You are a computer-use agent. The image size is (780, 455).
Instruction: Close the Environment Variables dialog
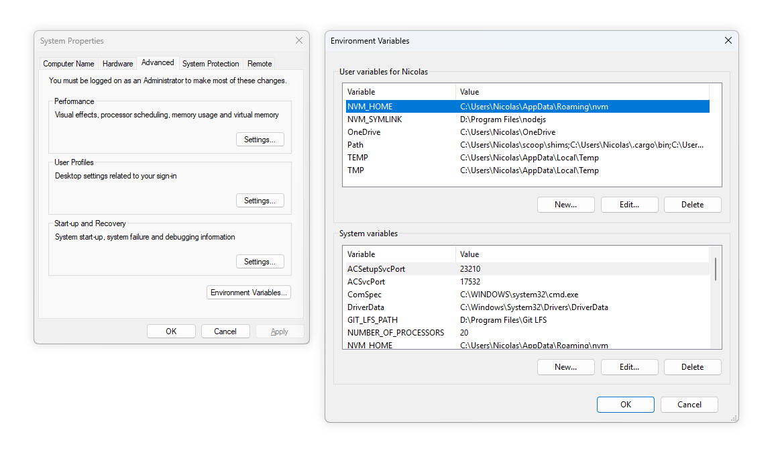point(728,41)
